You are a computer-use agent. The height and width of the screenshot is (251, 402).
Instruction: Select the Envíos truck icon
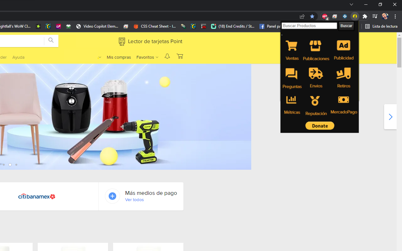(316, 73)
